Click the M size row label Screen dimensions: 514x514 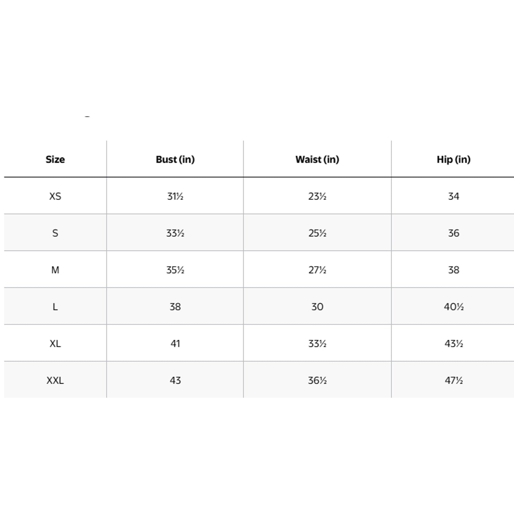tap(55, 270)
